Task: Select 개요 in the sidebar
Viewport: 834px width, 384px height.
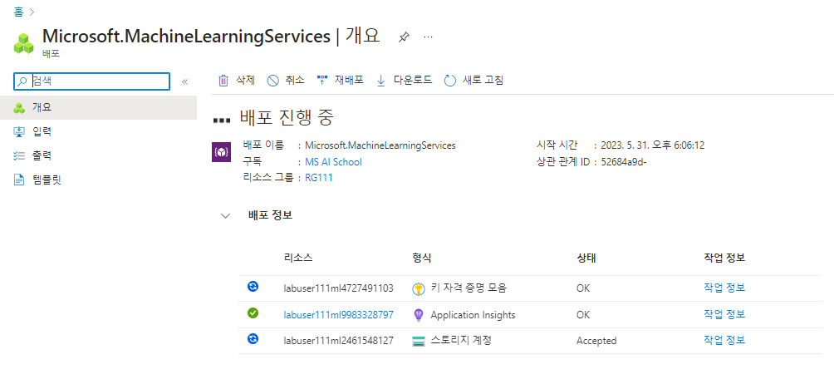Action: pos(98,107)
